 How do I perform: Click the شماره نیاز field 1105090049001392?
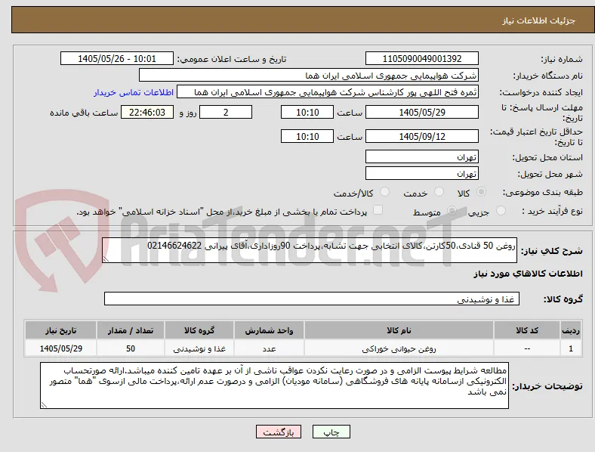(x=422, y=58)
